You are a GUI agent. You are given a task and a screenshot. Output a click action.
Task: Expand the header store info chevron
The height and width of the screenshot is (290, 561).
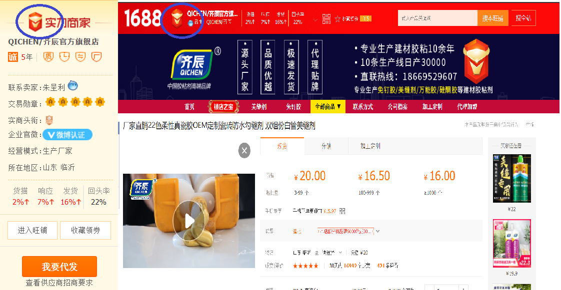pos(315,20)
